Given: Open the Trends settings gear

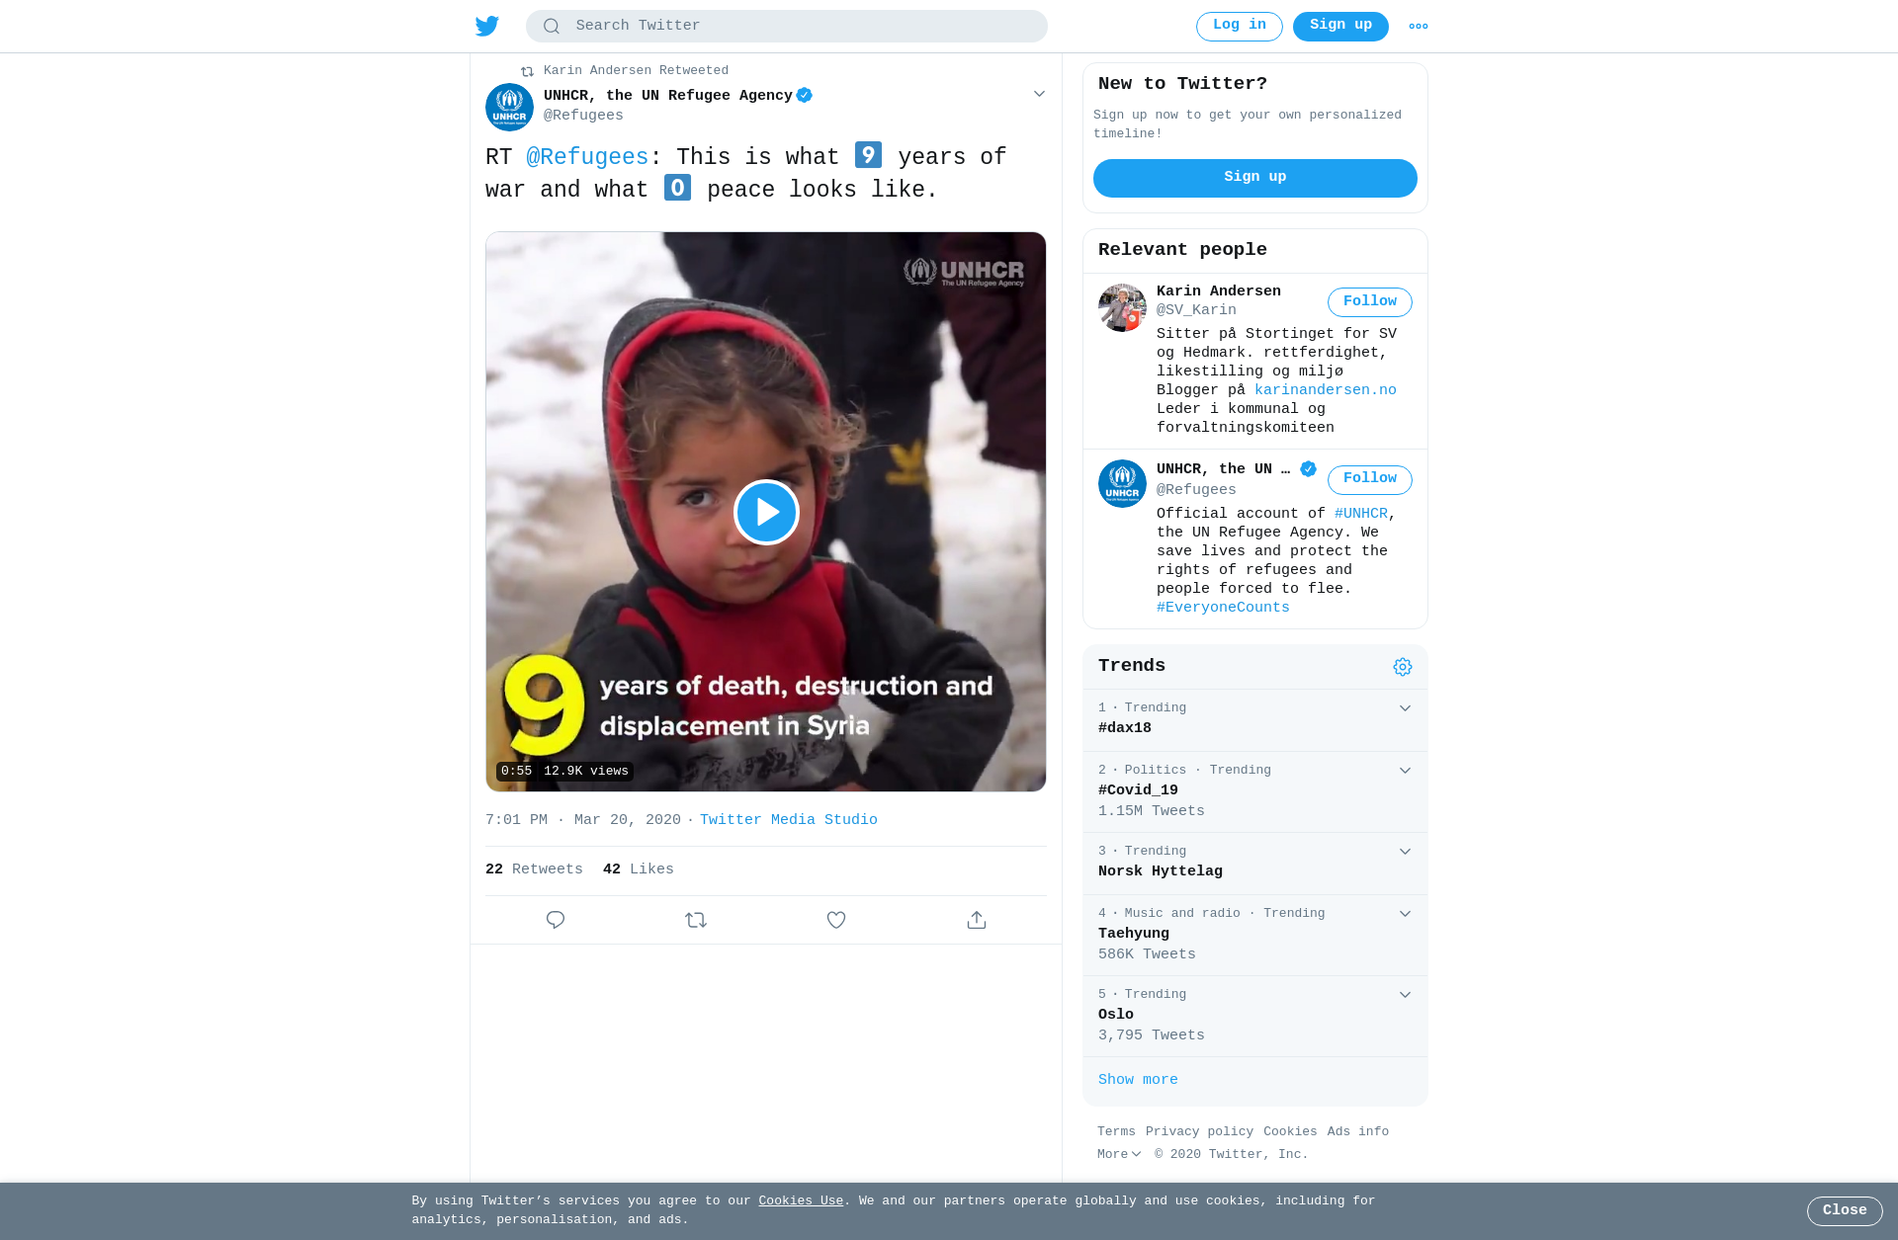Looking at the screenshot, I should pos(1403,667).
